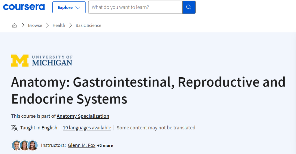The width and height of the screenshot is (296, 154).
Task: Click the translation language icon
Action: (14, 128)
